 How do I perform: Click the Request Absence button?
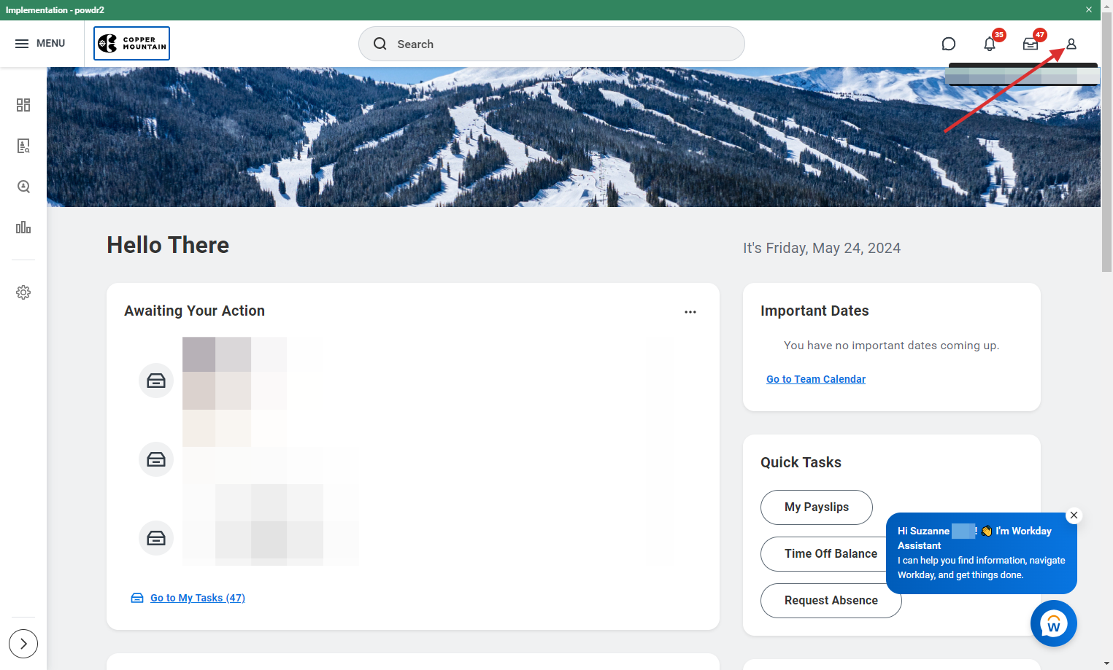(x=831, y=601)
